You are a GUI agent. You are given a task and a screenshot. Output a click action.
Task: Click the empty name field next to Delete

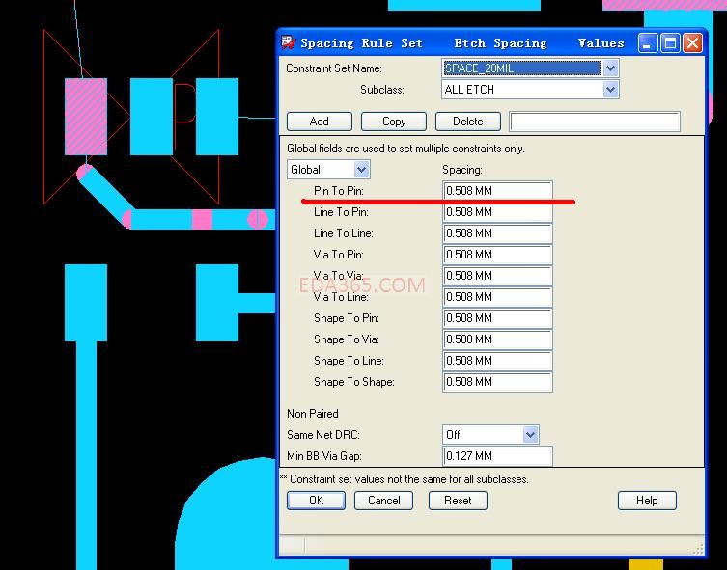point(595,122)
